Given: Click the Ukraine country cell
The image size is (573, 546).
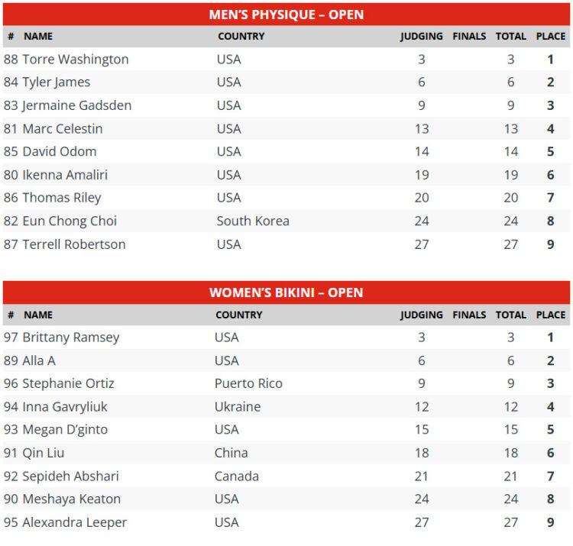Looking at the screenshot, I should pyautogui.click(x=238, y=407).
